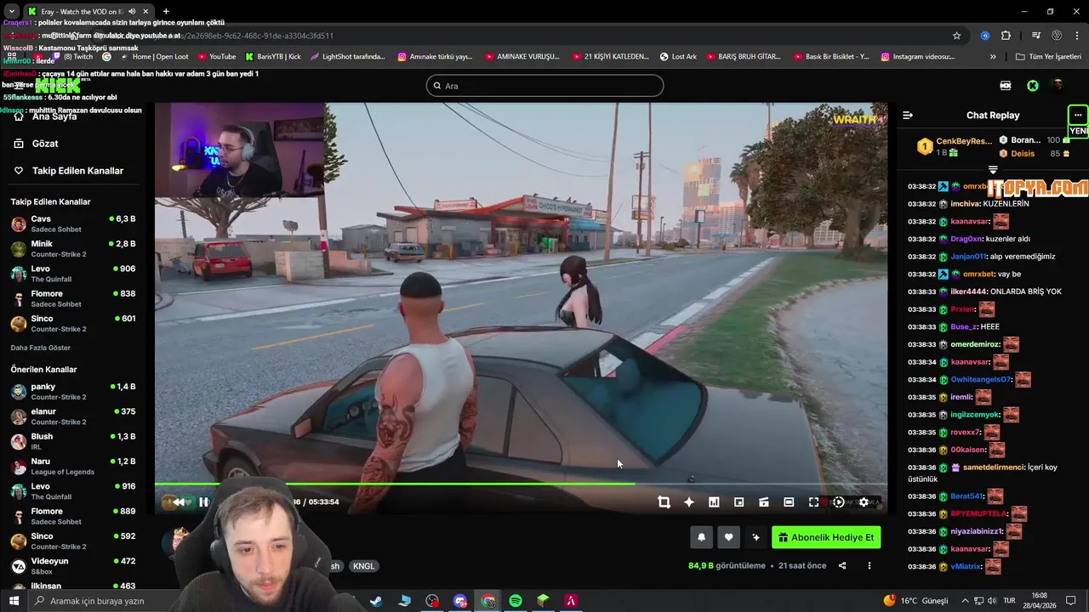Open Tüm Yer İşaretleri folder
The image size is (1089, 612).
click(x=1048, y=57)
